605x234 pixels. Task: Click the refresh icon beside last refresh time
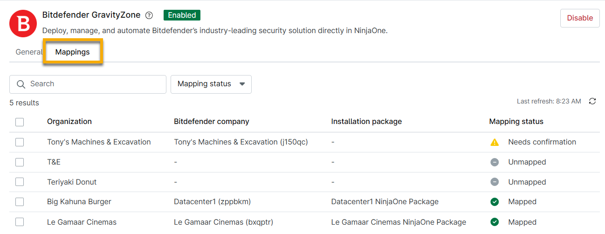[x=592, y=101]
